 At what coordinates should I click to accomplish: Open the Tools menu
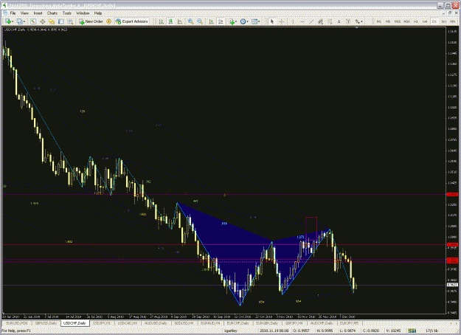pos(67,13)
